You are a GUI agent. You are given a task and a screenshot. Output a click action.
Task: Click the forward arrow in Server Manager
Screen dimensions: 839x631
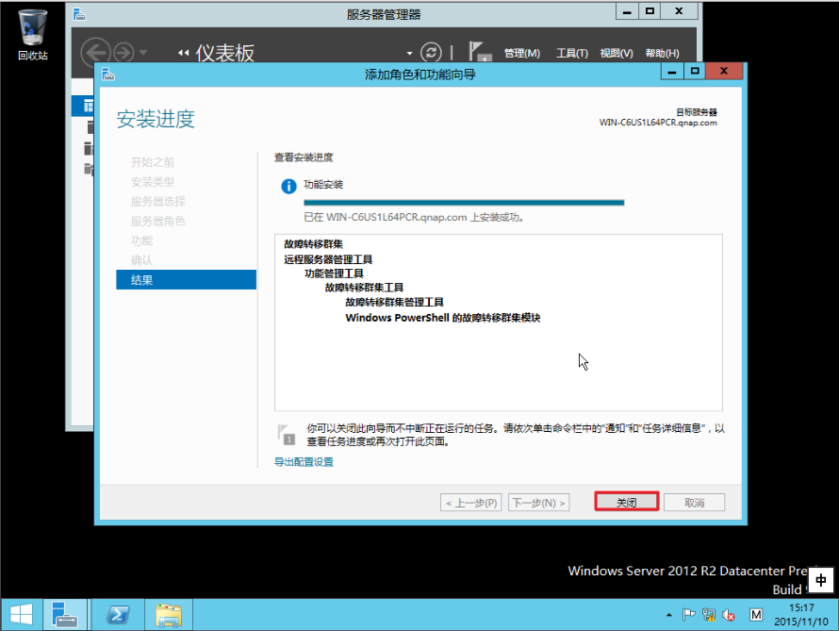123,53
